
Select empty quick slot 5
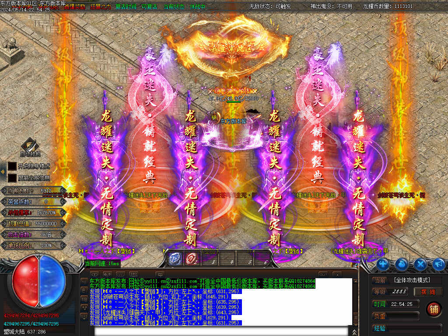tap(245, 259)
